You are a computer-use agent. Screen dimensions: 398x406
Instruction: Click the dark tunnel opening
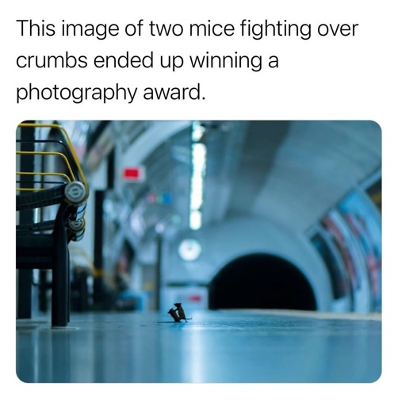262,283
